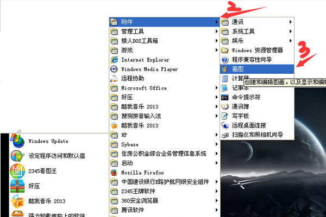Click the 系统工具 folder icon
This screenshot has height=217, width=326.
point(224,31)
